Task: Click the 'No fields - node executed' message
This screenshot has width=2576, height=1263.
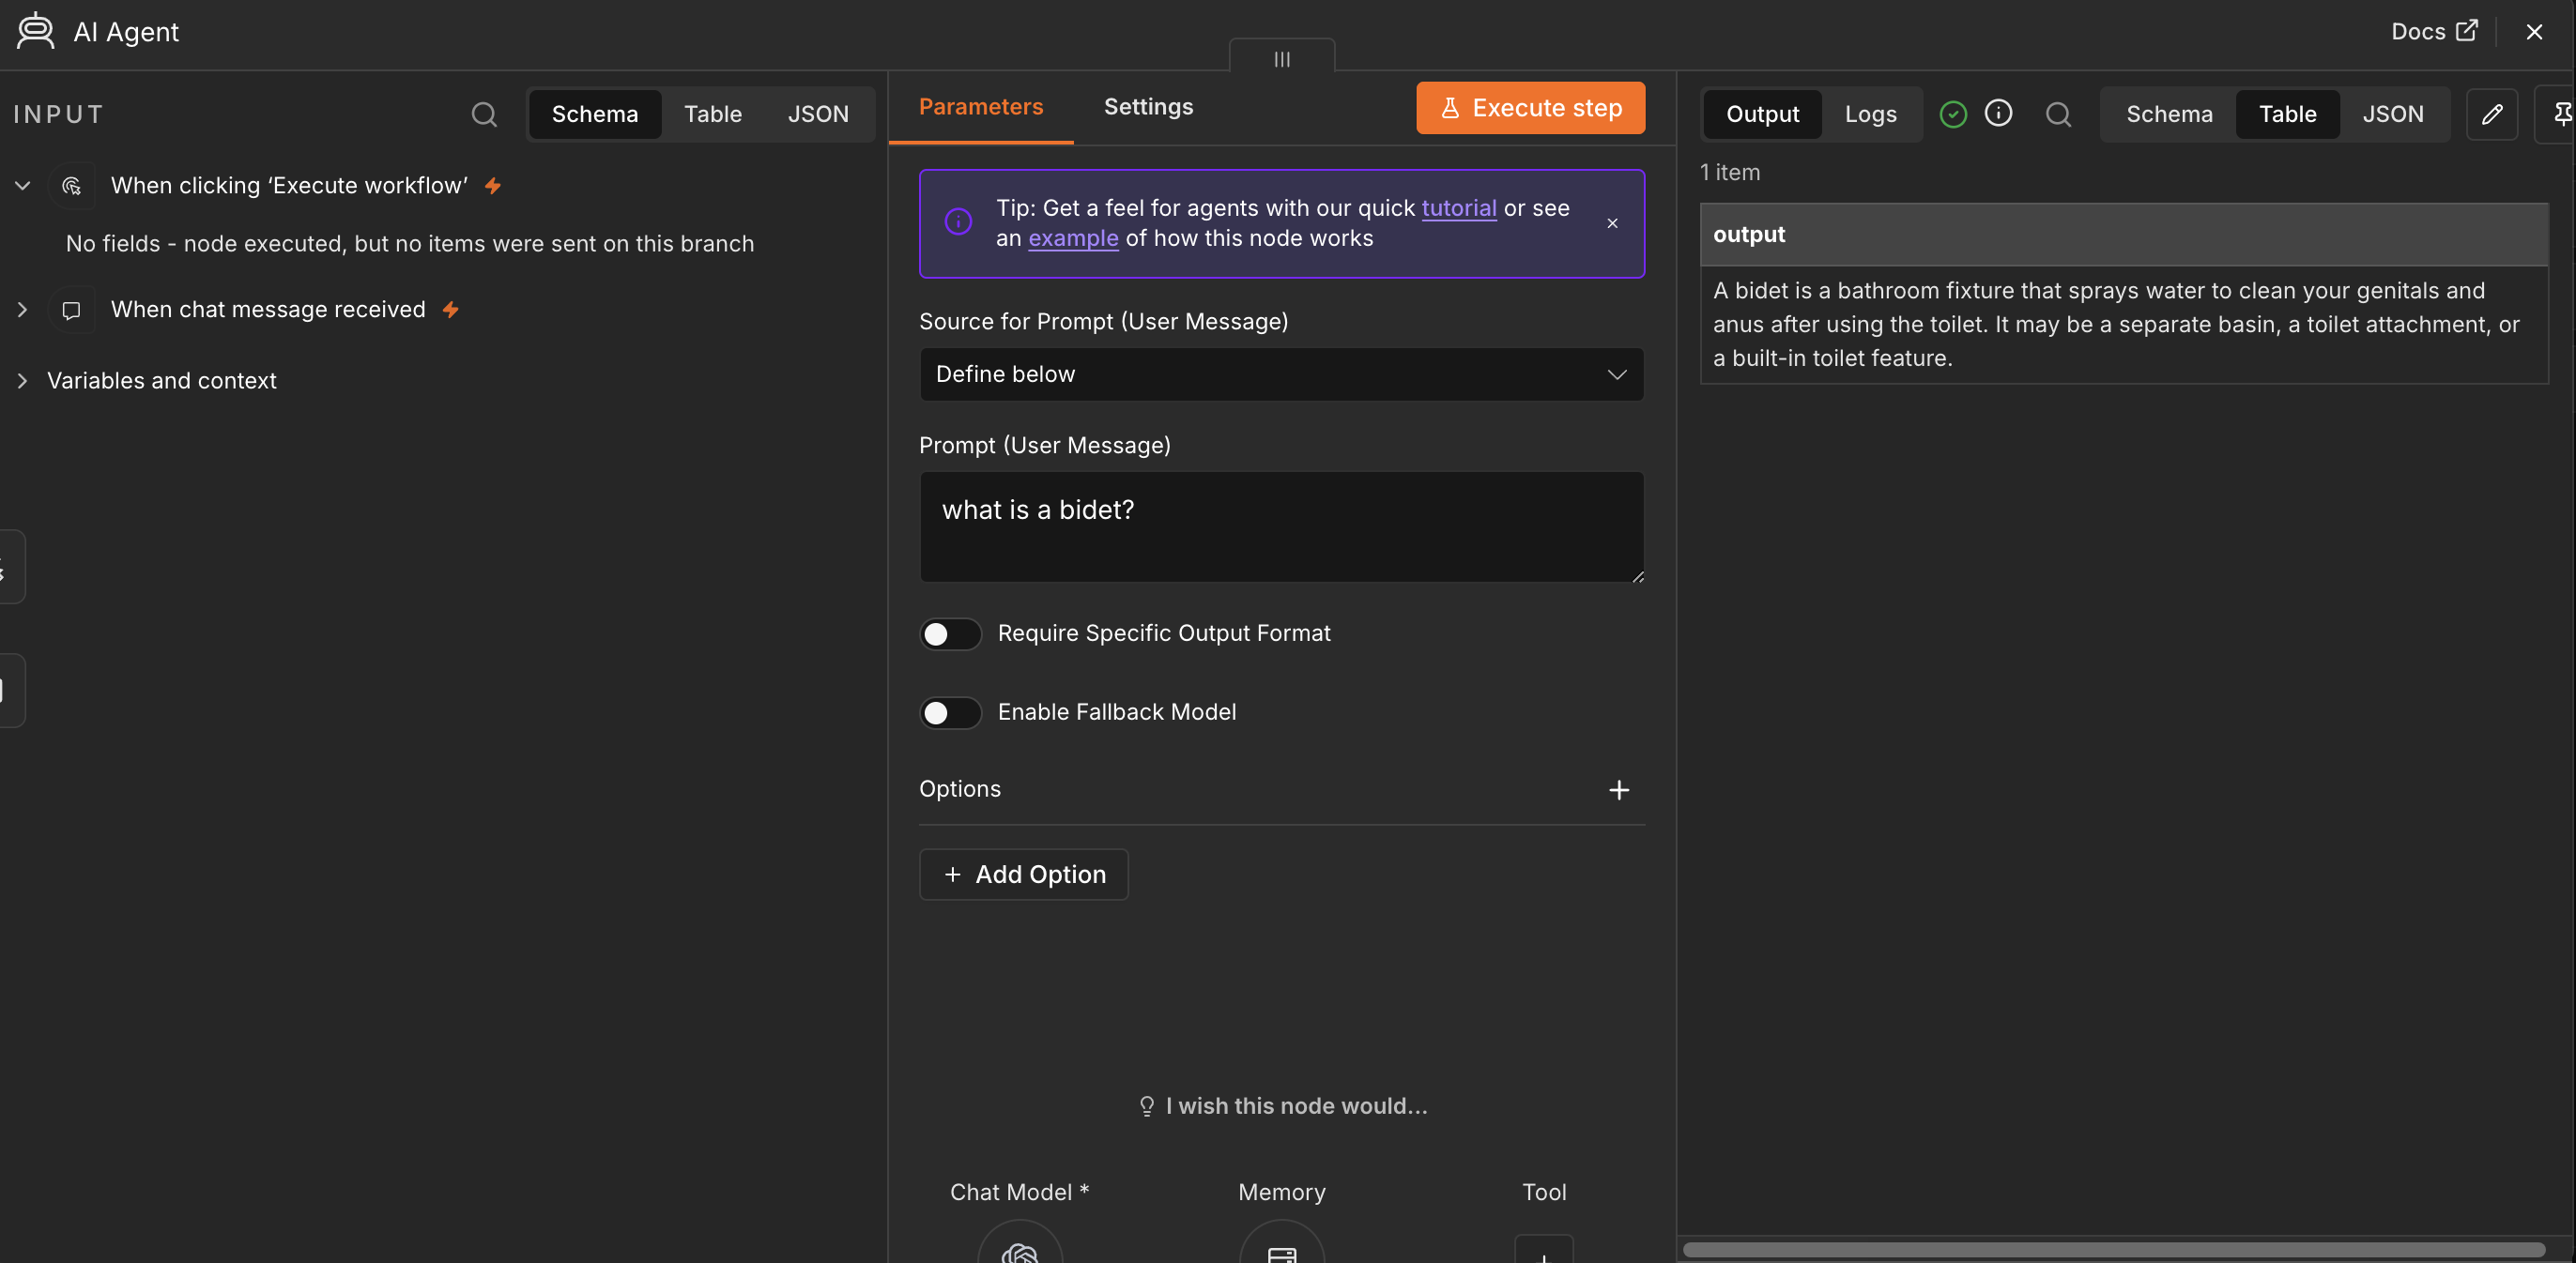Action: (x=410, y=244)
